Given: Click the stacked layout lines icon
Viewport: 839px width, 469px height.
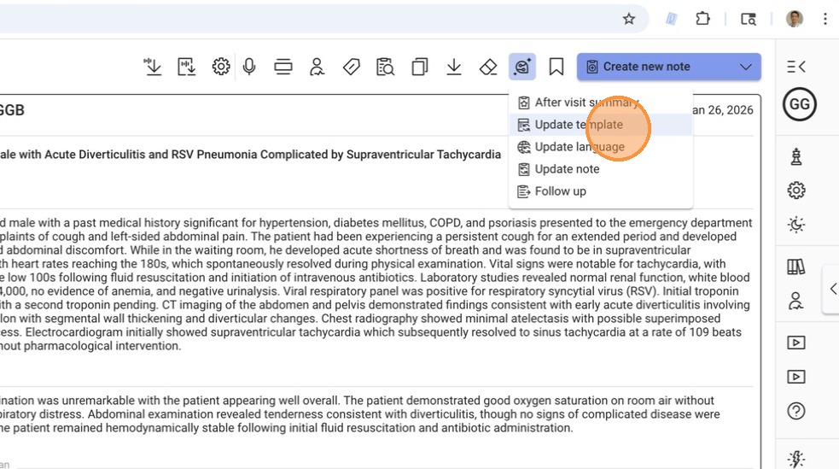Looking at the screenshot, I should pyautogui.click(x=283, y=67).
